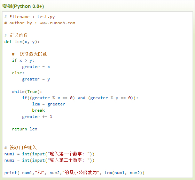Click the '# 定义函数' comment
The image size is (195, 180).
(x=16, y=35)
